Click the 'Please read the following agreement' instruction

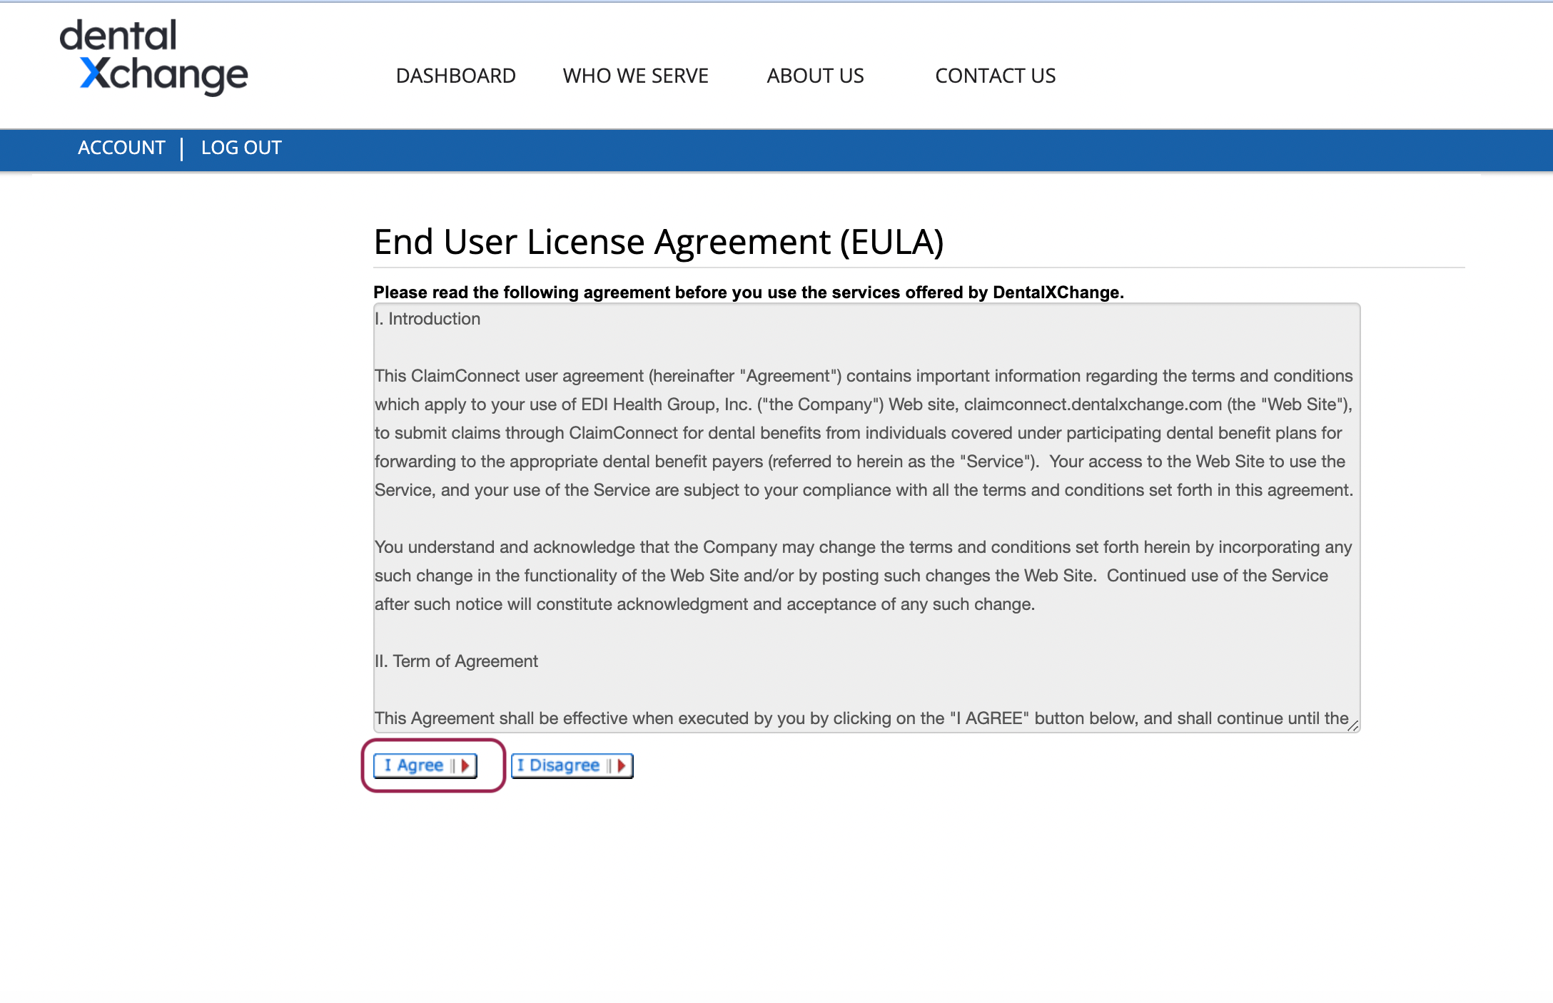(749, 292)
